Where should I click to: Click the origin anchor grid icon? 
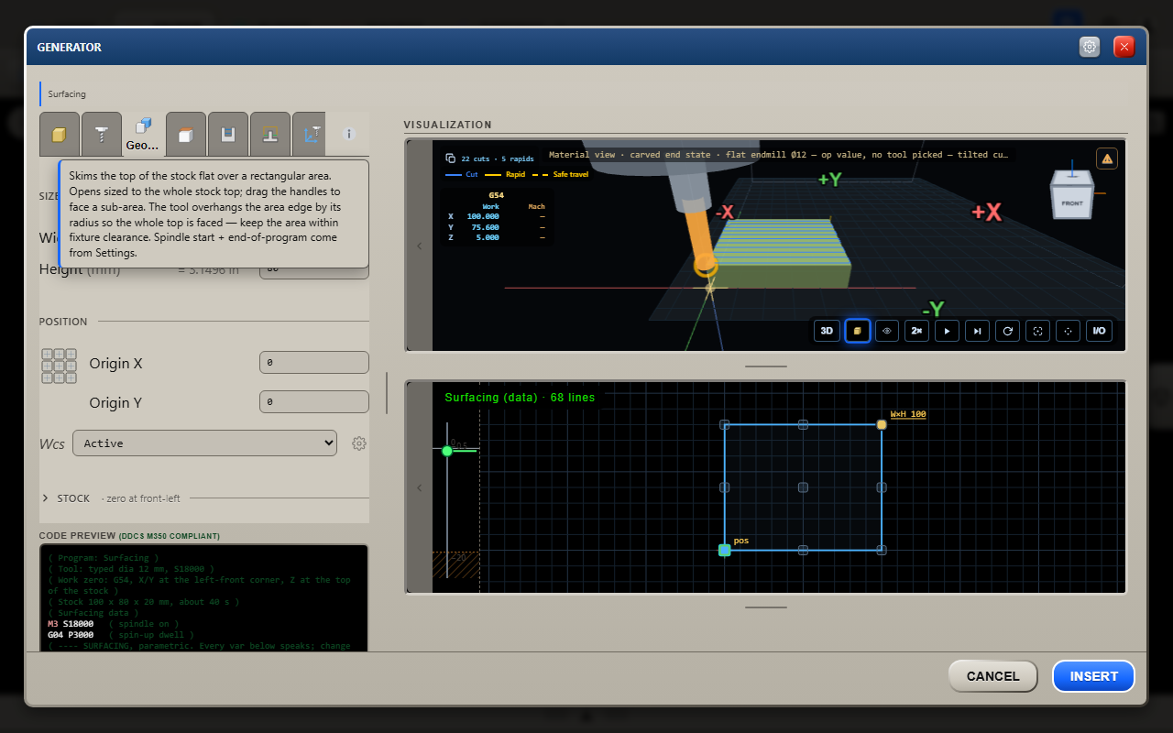[x=59, y=366]
